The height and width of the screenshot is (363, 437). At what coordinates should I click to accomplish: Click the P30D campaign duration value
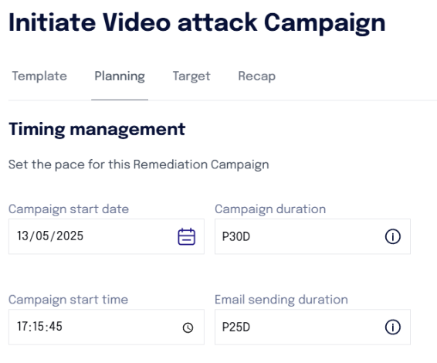[236, 236]
